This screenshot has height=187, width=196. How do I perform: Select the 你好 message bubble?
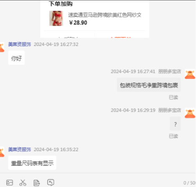tap(16, 58)
